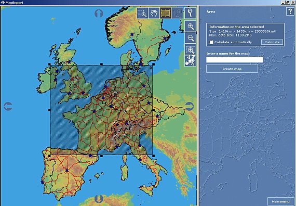Pan the map north with the up arrow
Image resolution: width=296 pixels, height=206 pixels.
pyautogui.click(x=99, y=14)
